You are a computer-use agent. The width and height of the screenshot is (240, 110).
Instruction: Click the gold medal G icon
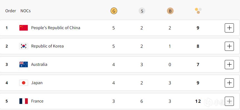click(x=114, y=11)
